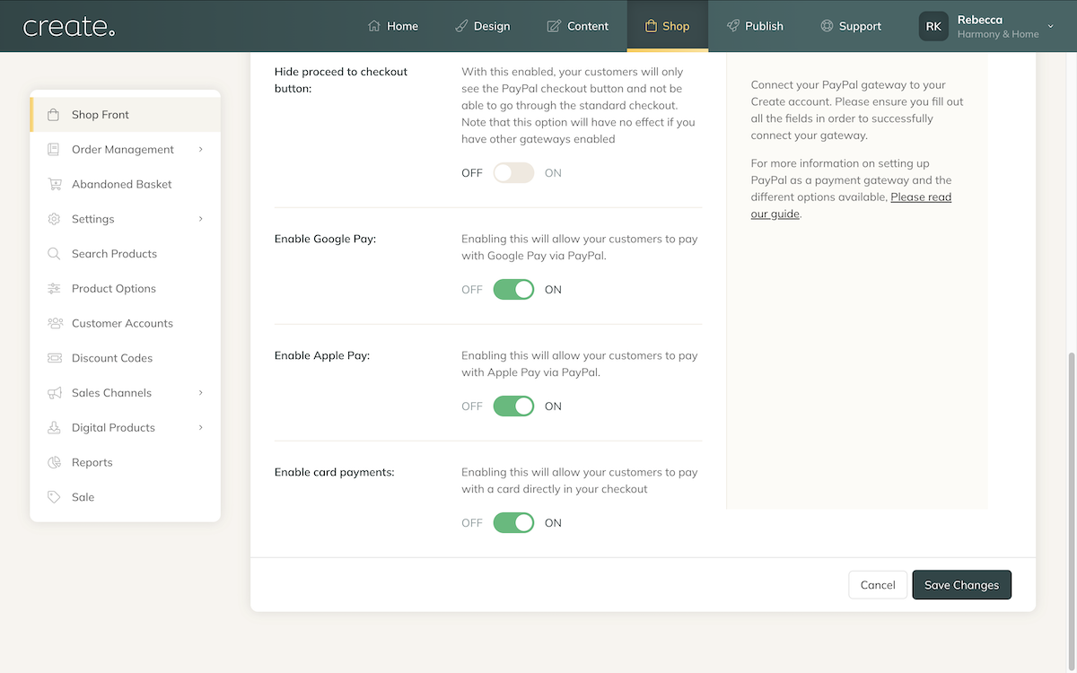Select the Shop tab
Image resolution: width=1077 pixels, height=673 pixels.
click(668, 26)
